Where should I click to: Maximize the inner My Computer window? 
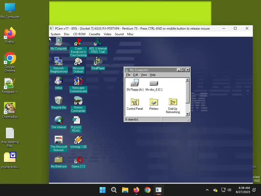coord(183,70)
